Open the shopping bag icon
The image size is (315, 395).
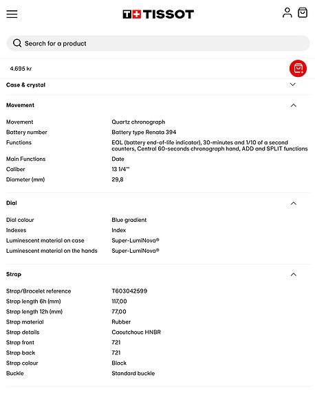(303, 12)
